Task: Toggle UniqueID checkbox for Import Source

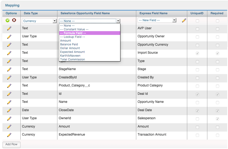Action: click(197, 53)
